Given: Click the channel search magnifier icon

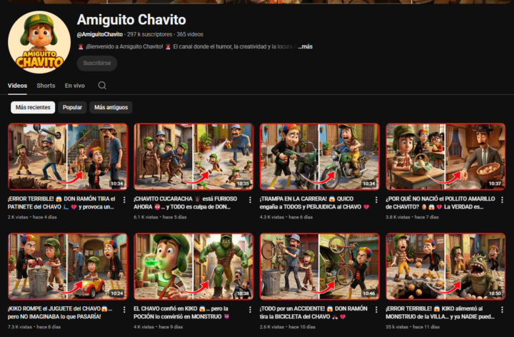Looking at the screenshot, I should 102,86.
